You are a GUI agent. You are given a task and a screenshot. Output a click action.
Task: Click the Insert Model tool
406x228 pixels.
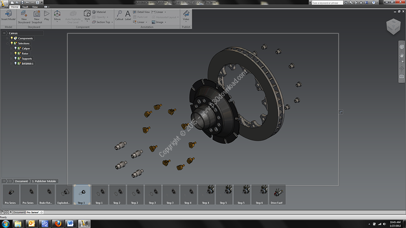click(8, 15)
